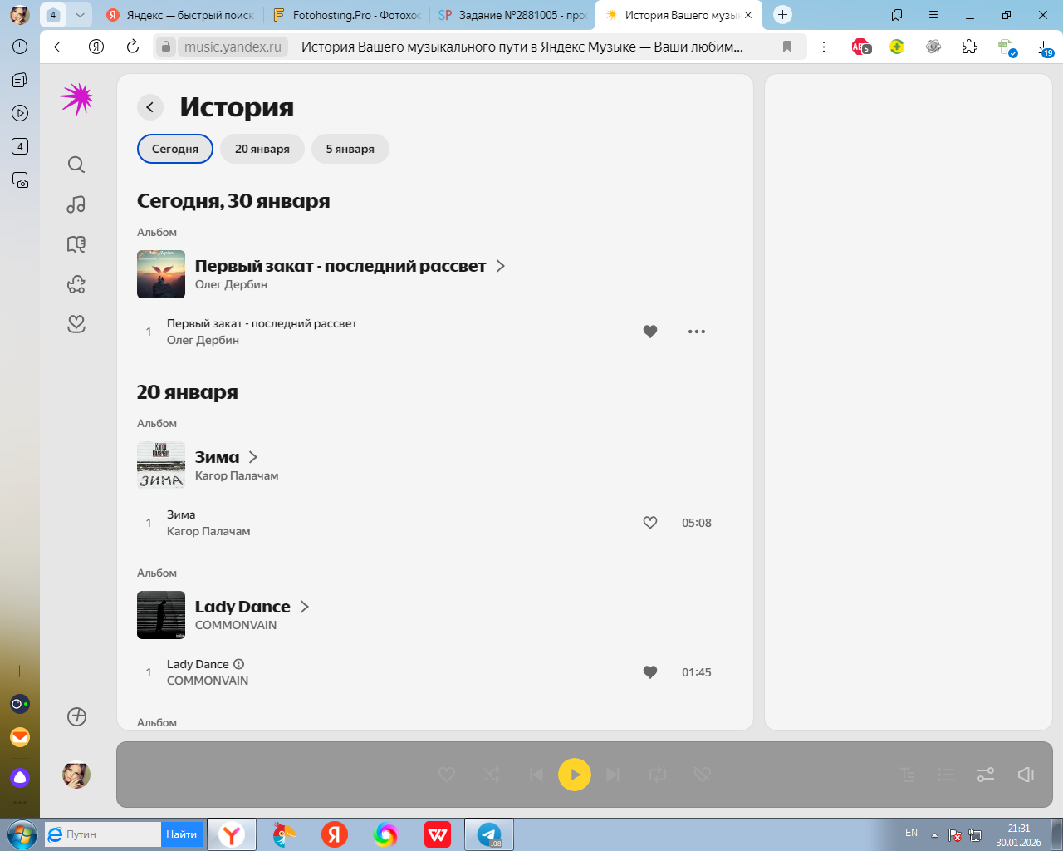
Task: Mute the player volume
Action: click(1026, 775)
